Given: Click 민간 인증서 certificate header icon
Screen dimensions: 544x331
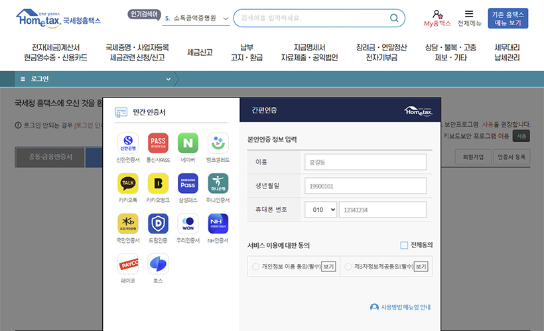Looking at the screenshot, I should pos(121,112).
